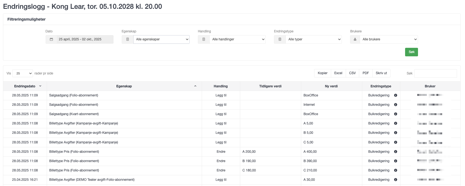Click info icon in BoxOffice Folio-abonnement row

pos(395,95)
